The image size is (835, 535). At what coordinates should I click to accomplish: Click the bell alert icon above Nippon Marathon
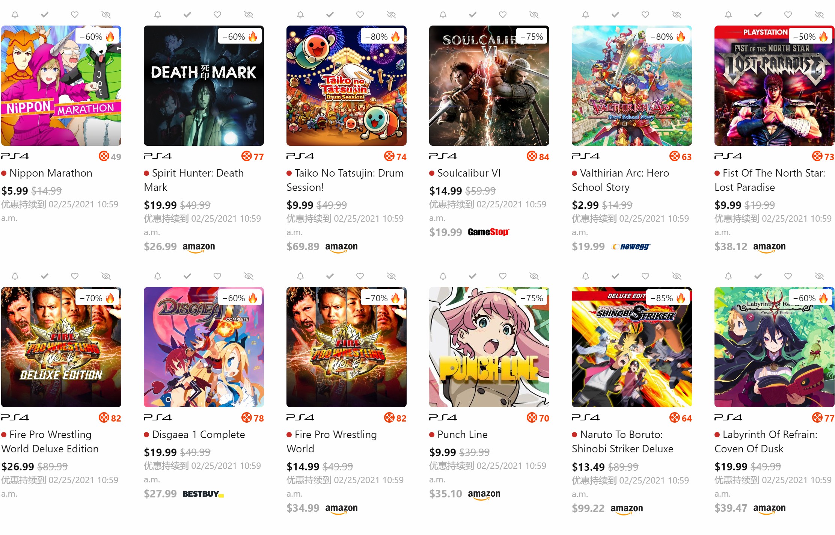click(15, 15)
